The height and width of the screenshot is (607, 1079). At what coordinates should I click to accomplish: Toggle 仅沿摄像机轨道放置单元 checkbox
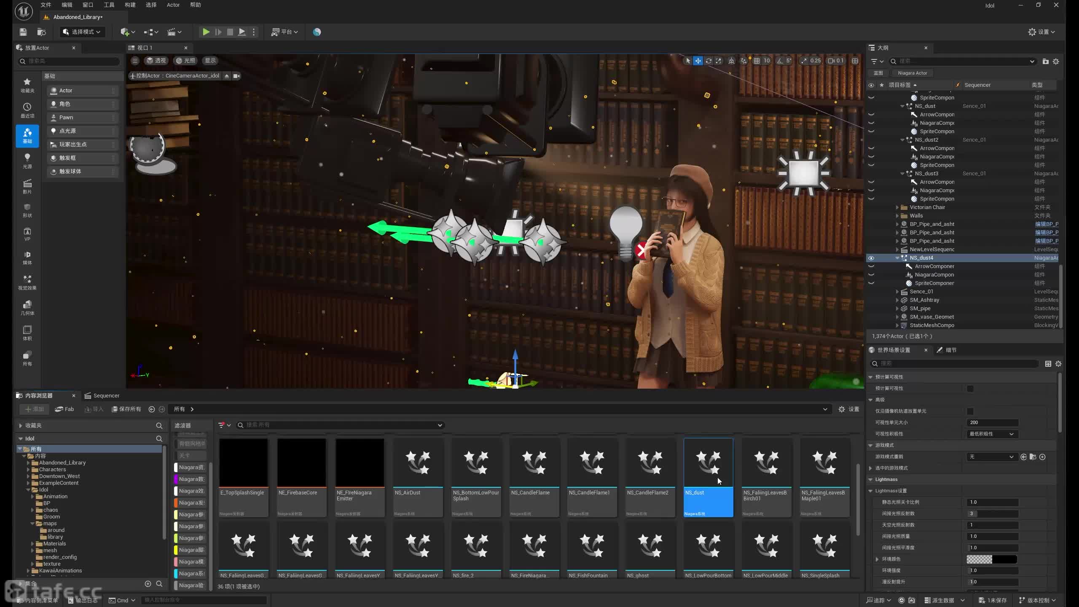[970, 411]
